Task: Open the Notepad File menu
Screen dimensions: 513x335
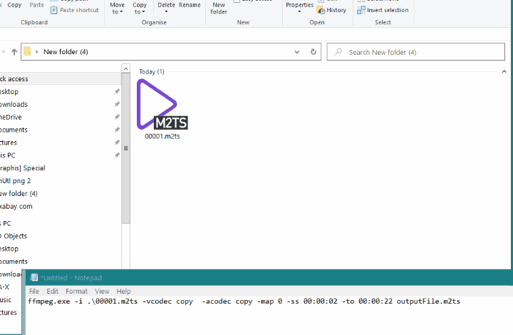Action: (x=34, y=291)
